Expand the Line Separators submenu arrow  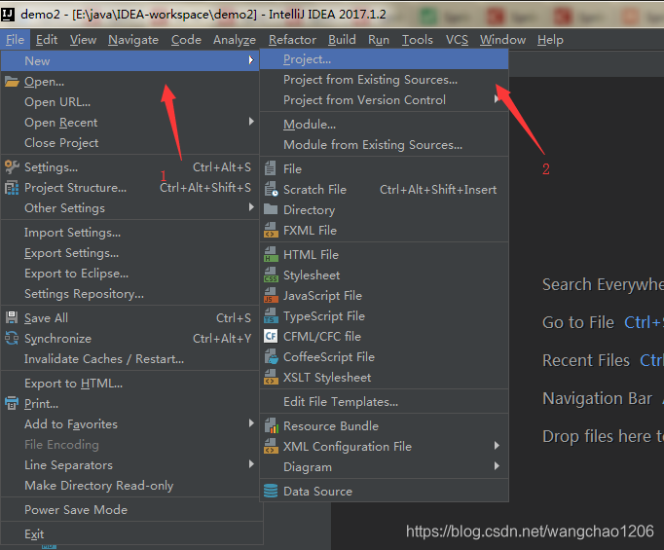[x=251, y=464]
